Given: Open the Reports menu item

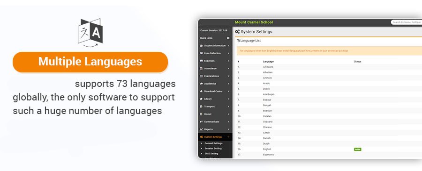Looking at the screenshot, I should (x=215, y=129).
